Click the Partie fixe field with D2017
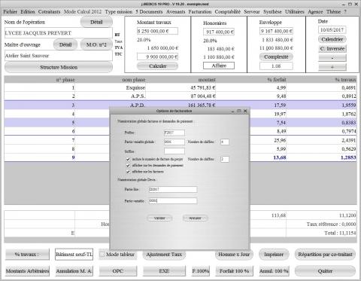This screenshot has width=361, height=281. pyautogui.click(x=173, y=189)
